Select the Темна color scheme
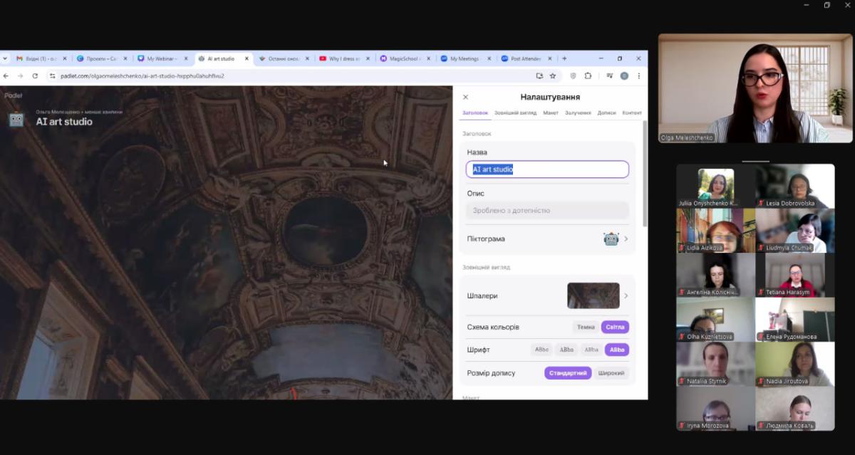The height and width of the screenshot is (455, 855). coord(586,327)
